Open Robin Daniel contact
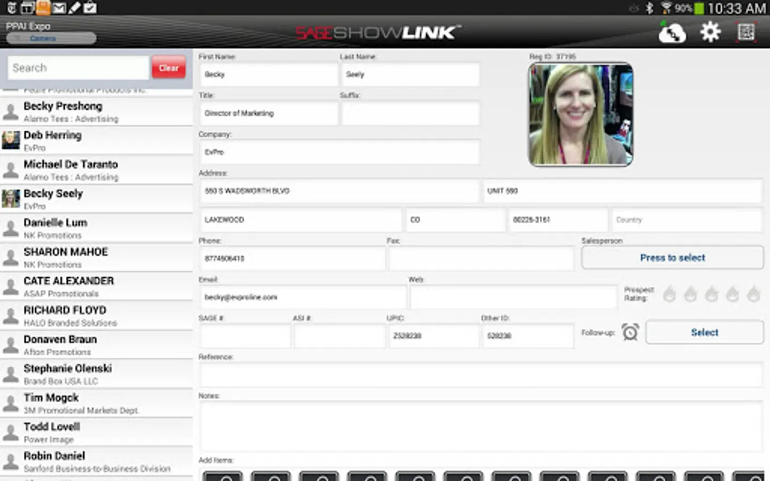The height and width of the screenshot is (481, 770). pos(96,461)
